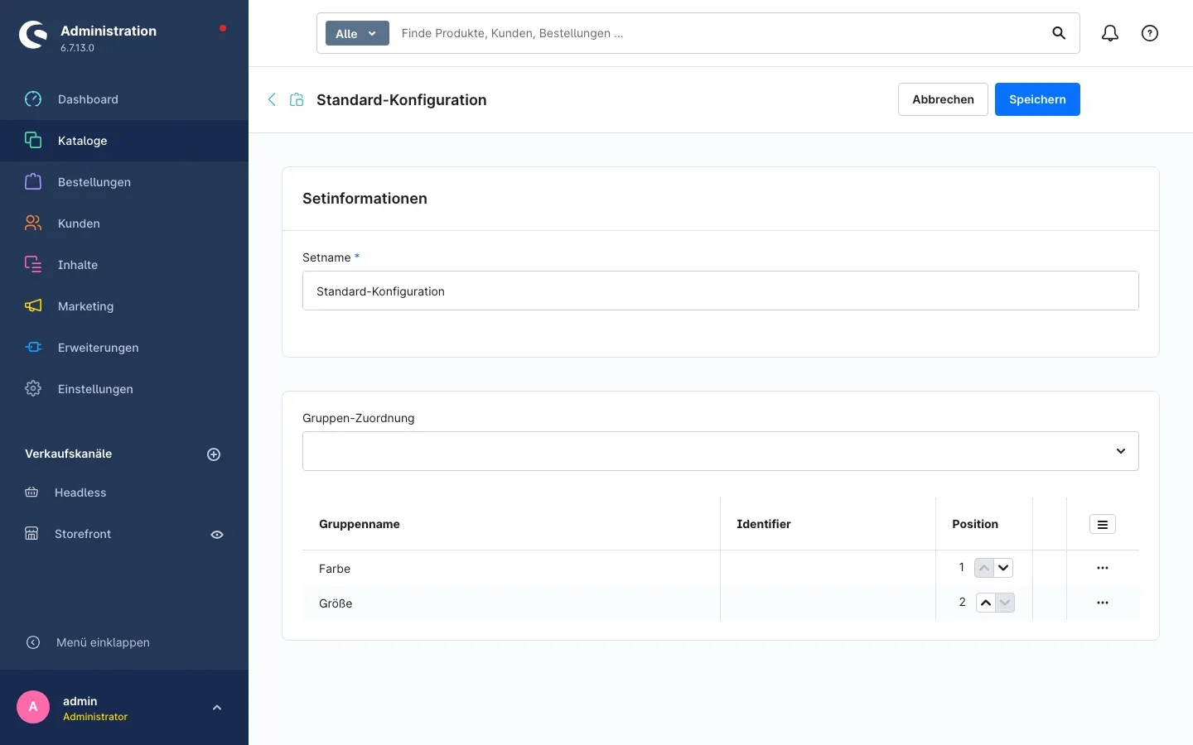Go back using the left chevron
This screenshot has height=745, width=1193.
tap(272, 99)
